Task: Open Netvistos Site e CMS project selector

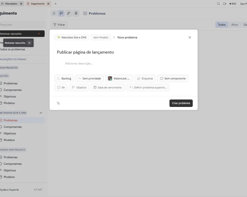Action: 72,37
